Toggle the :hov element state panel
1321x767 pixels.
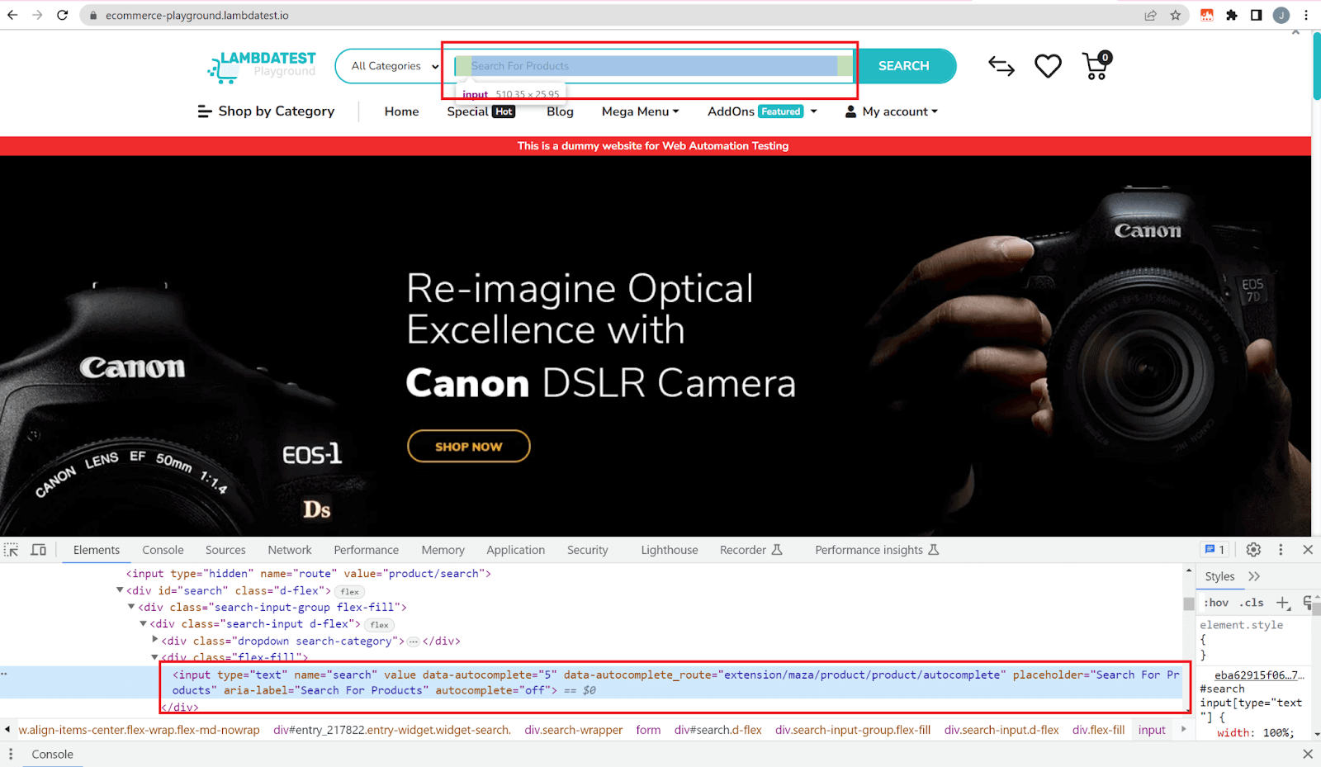(1216, 603)
